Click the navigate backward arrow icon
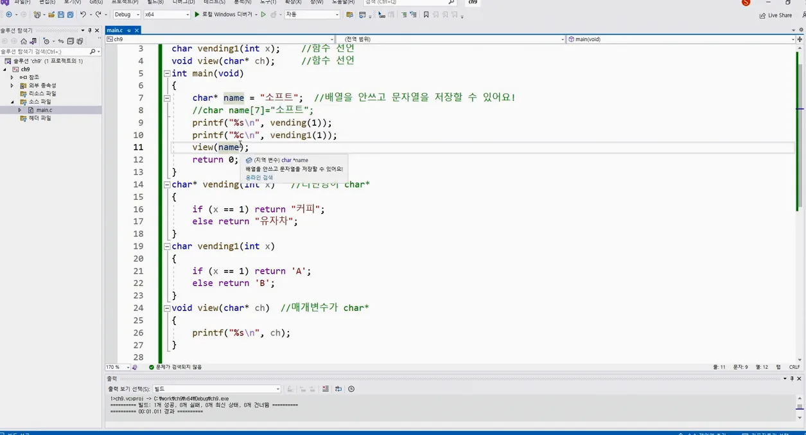The image size is (806, 435). [x=9, y=14]
